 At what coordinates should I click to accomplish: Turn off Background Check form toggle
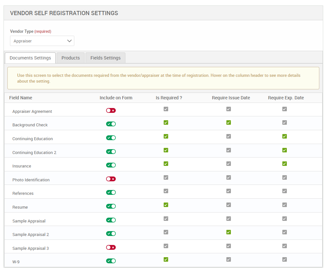pyautogui.click(x=111, y=124)
